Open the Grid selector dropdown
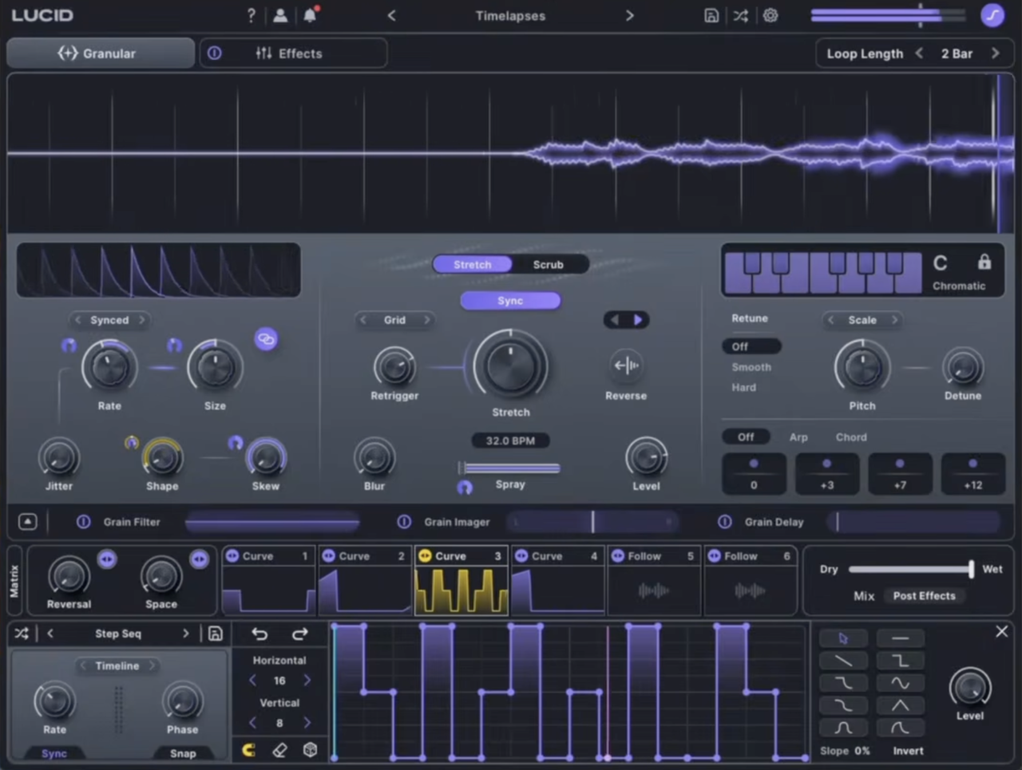 tap(394, 320)
